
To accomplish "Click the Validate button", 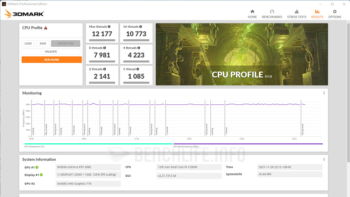I will 51,52.
